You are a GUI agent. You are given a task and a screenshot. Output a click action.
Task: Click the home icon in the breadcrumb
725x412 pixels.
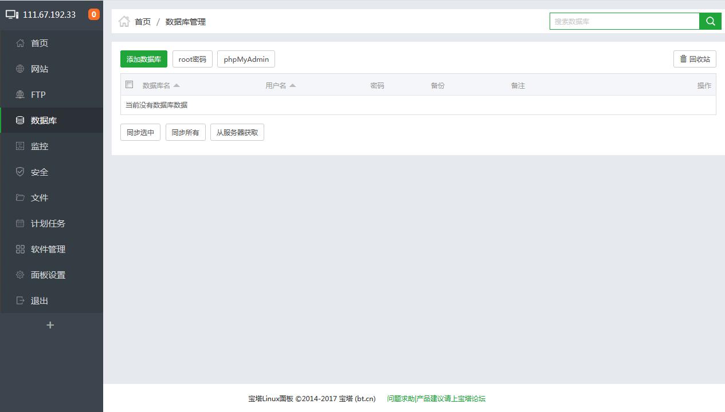123,21
